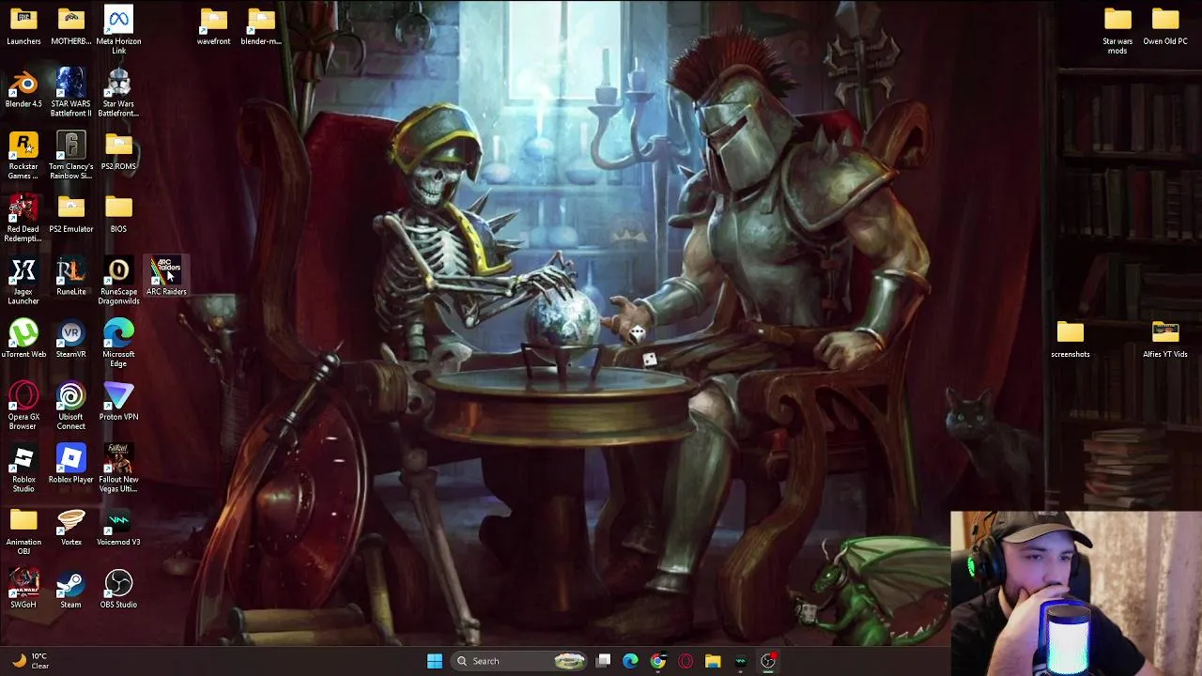The image size is (1202, 676).
Task: Open the weather widget showing 10°C Clear
Action: tap(30, 661)
